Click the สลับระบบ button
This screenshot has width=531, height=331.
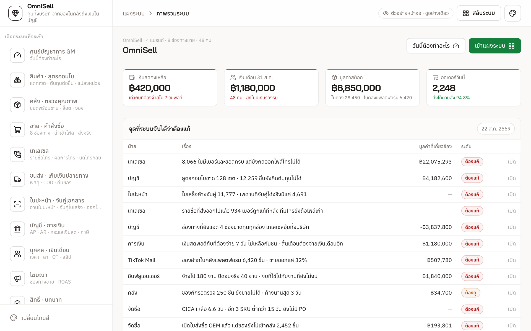(479, 13)
